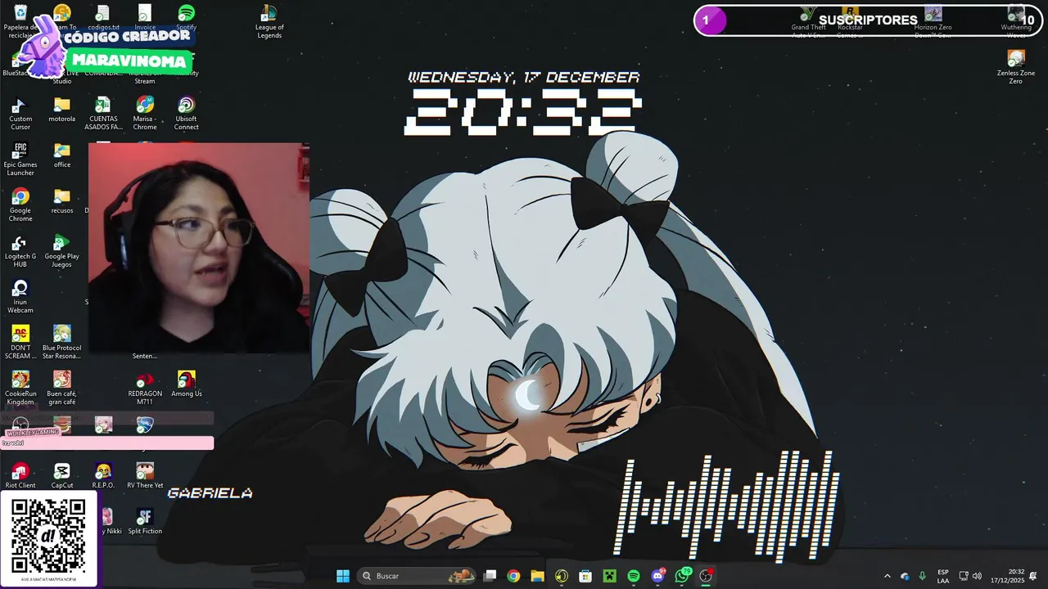Open Task View from the taskbar
Screen dimensions: 1048x589
[490, 576]
